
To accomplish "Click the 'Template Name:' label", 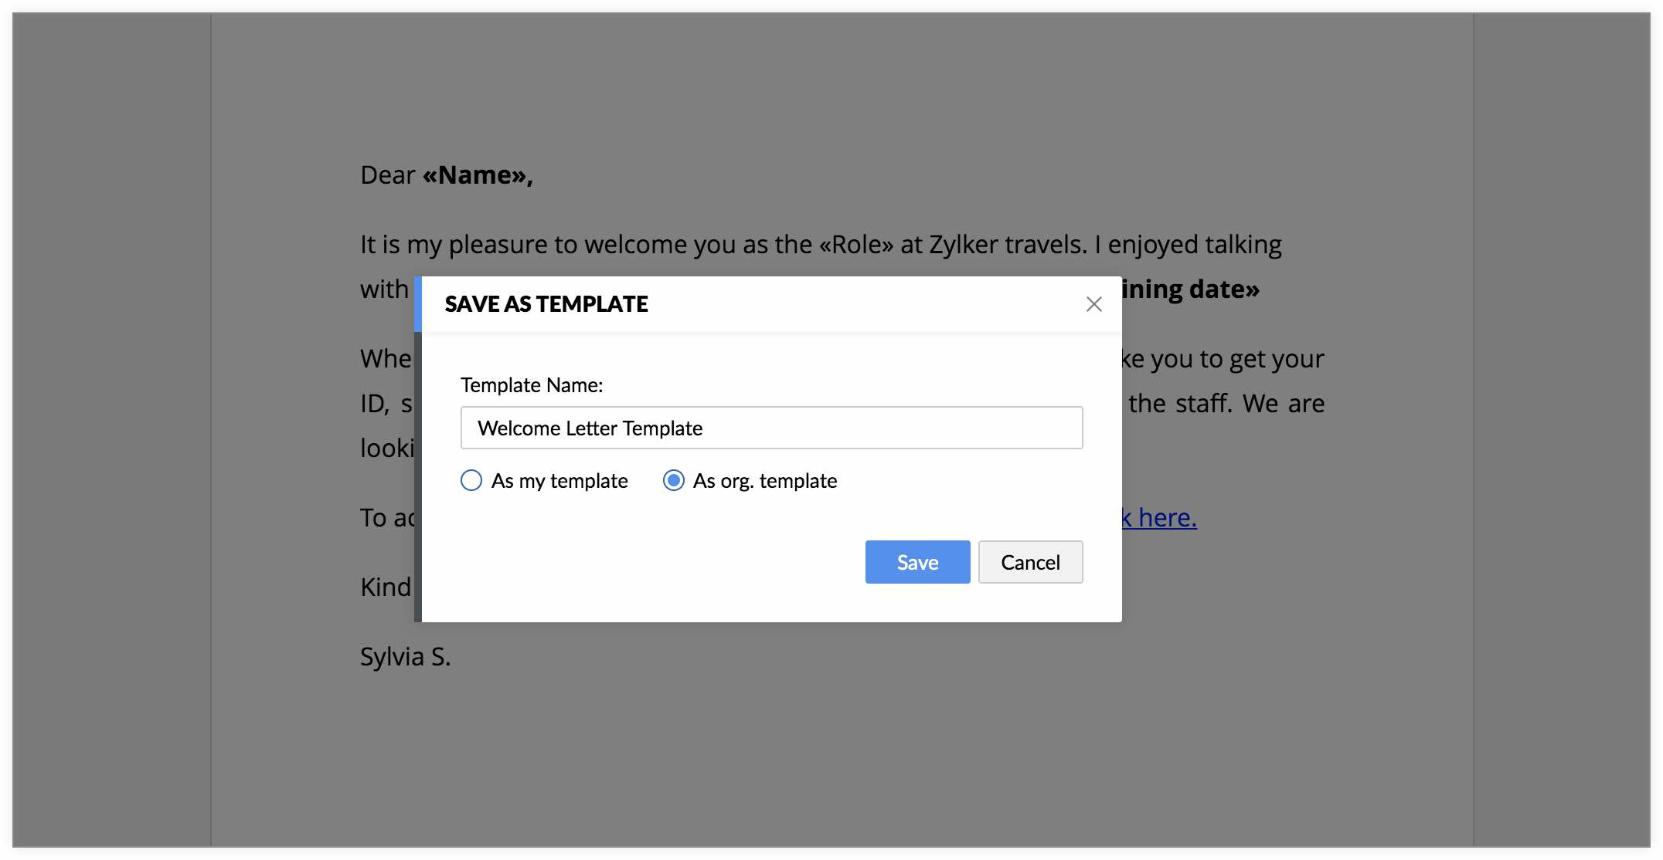I will coord(532,385).
